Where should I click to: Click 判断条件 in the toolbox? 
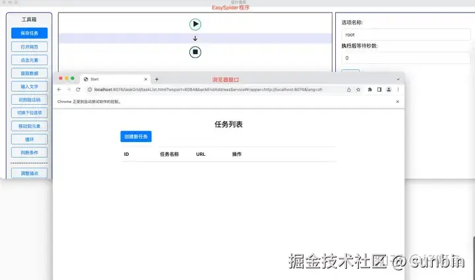click(30, 153)
